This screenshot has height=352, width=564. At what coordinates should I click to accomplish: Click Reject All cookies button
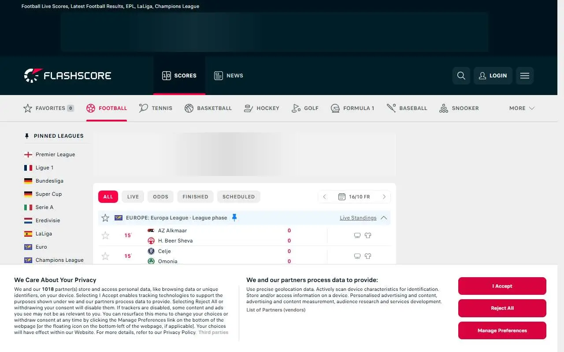(x=502, y=308)
